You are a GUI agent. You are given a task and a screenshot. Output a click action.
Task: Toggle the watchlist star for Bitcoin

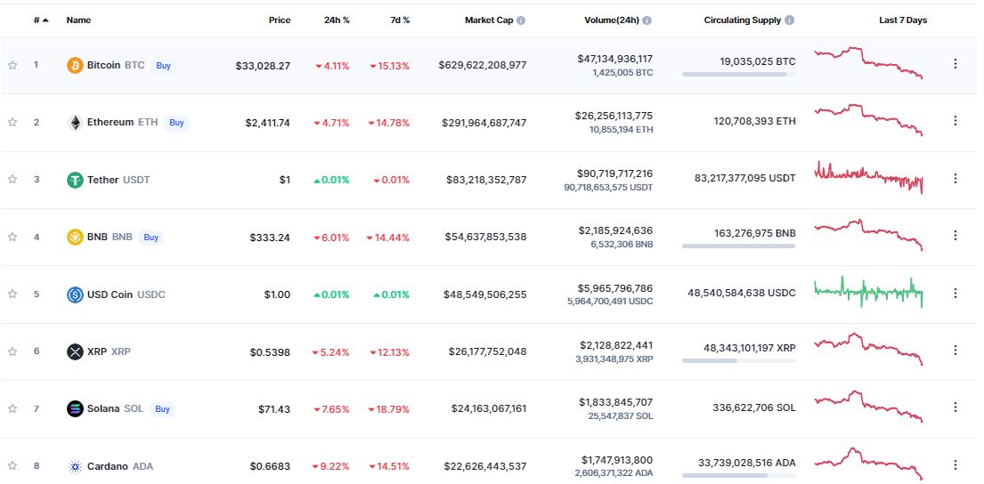(x=12, y=65)
